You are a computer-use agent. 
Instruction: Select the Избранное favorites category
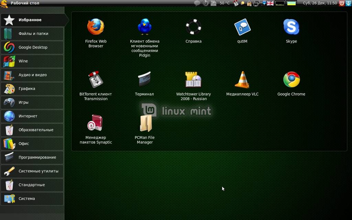tap(34, 20)
